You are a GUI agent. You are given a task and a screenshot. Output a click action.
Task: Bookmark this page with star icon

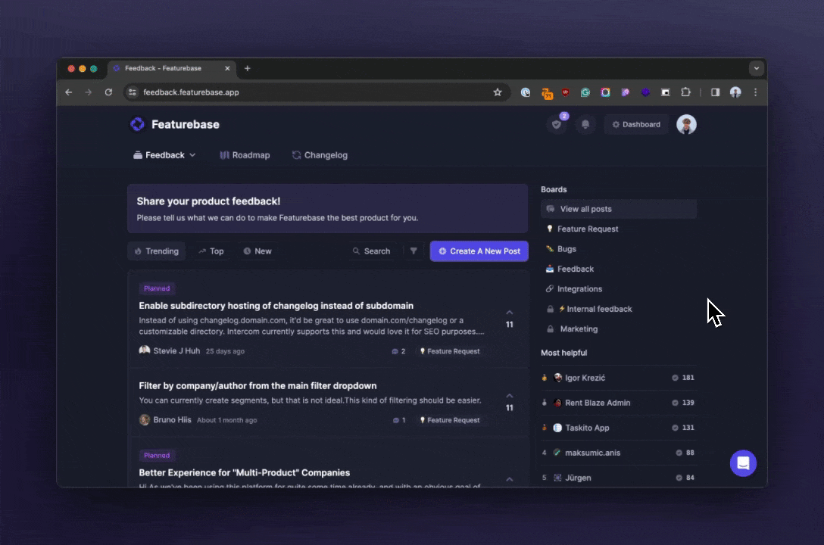(497, 92)
